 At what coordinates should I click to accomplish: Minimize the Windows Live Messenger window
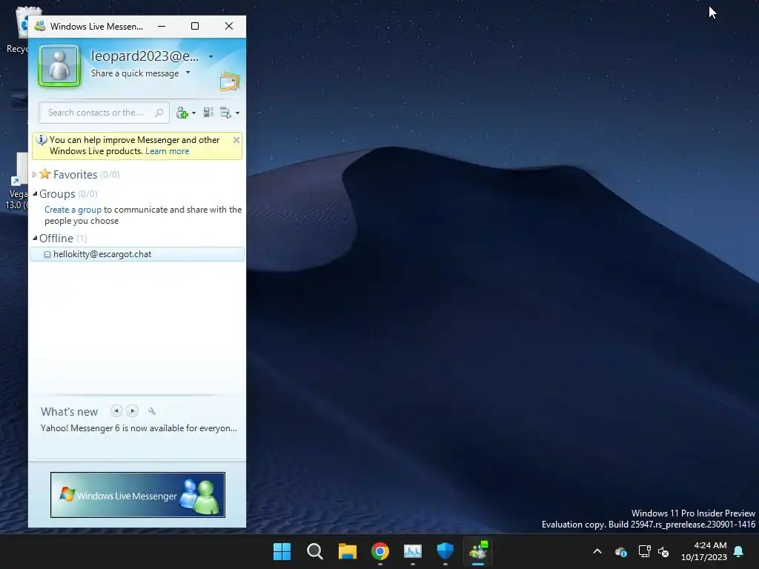click(x=162, y=26)
